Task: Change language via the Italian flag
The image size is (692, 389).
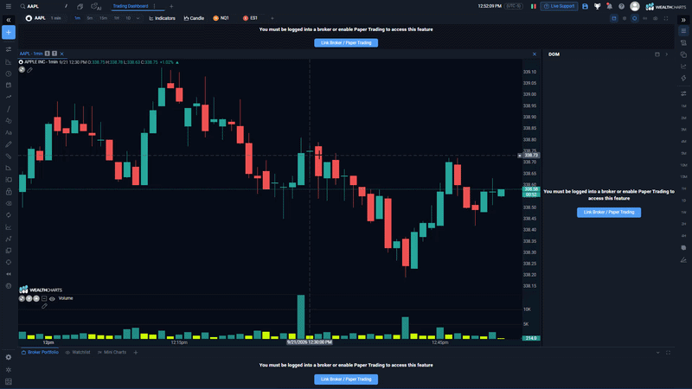Action: (x=533, y=6)
